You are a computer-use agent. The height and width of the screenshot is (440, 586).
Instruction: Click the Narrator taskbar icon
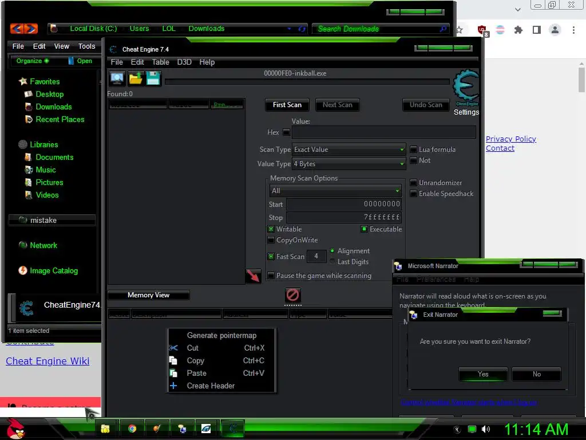pyautogui.click(x=183, y=429)
